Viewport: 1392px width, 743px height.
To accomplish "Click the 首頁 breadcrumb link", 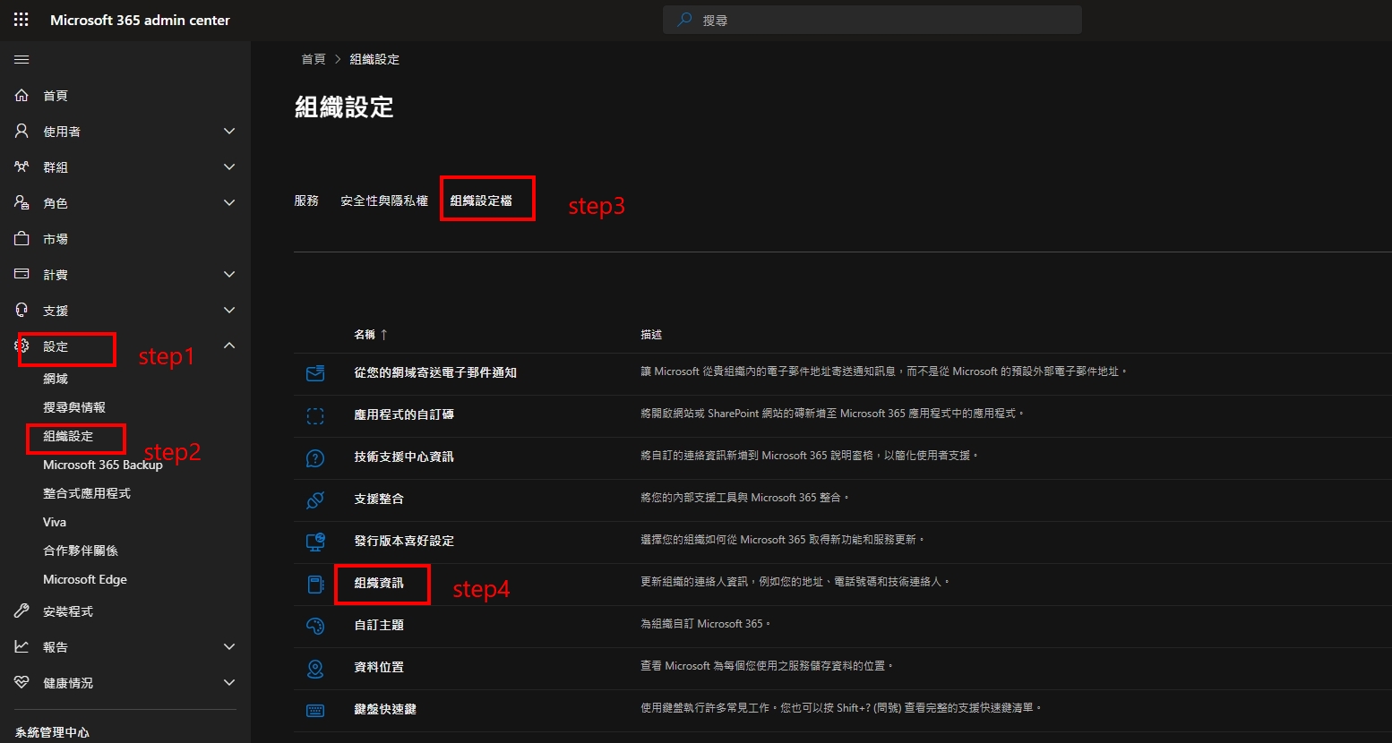I will point(314,59).
